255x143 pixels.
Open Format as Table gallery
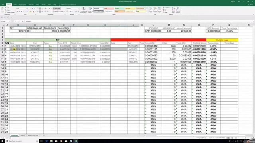coord(90,10)
